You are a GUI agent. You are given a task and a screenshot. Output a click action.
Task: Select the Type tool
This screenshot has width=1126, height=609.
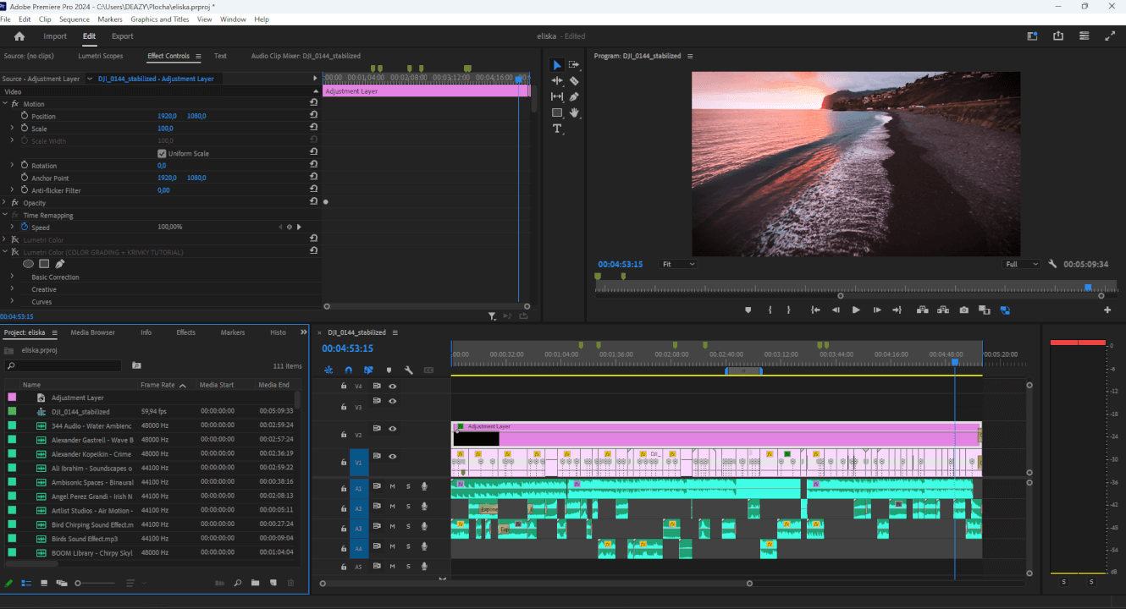coord(556,129)
